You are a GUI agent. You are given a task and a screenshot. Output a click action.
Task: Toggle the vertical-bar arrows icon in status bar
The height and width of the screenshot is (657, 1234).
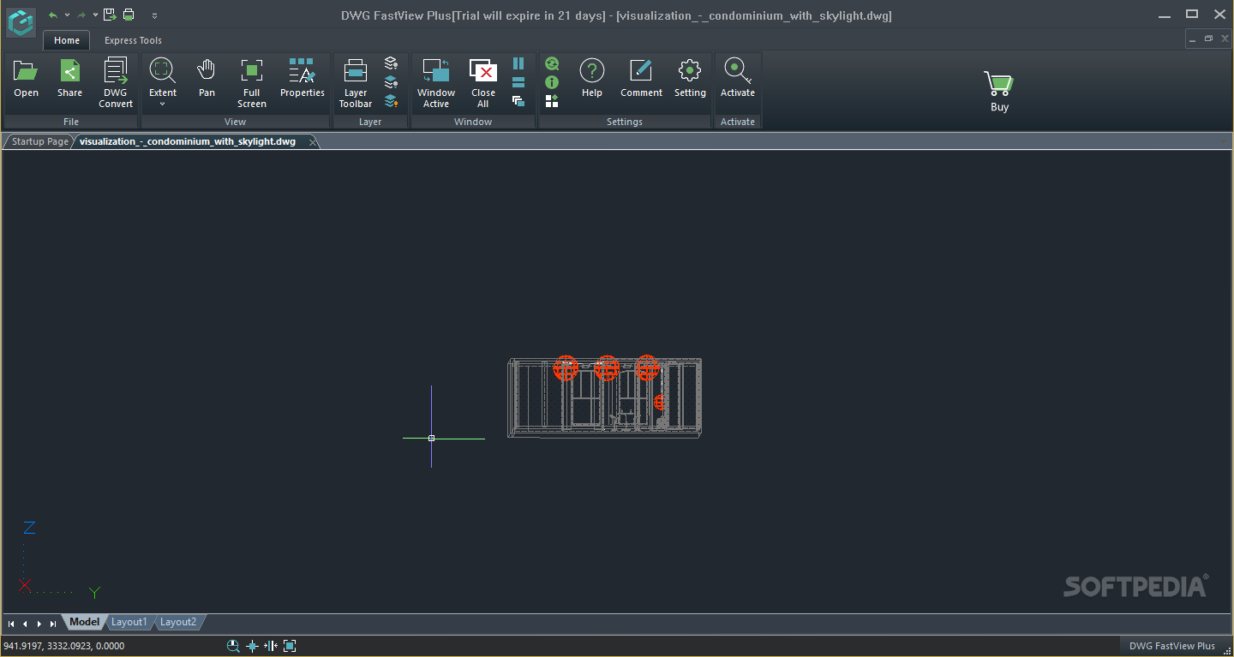pyautogui.click(x=271, y=646)
